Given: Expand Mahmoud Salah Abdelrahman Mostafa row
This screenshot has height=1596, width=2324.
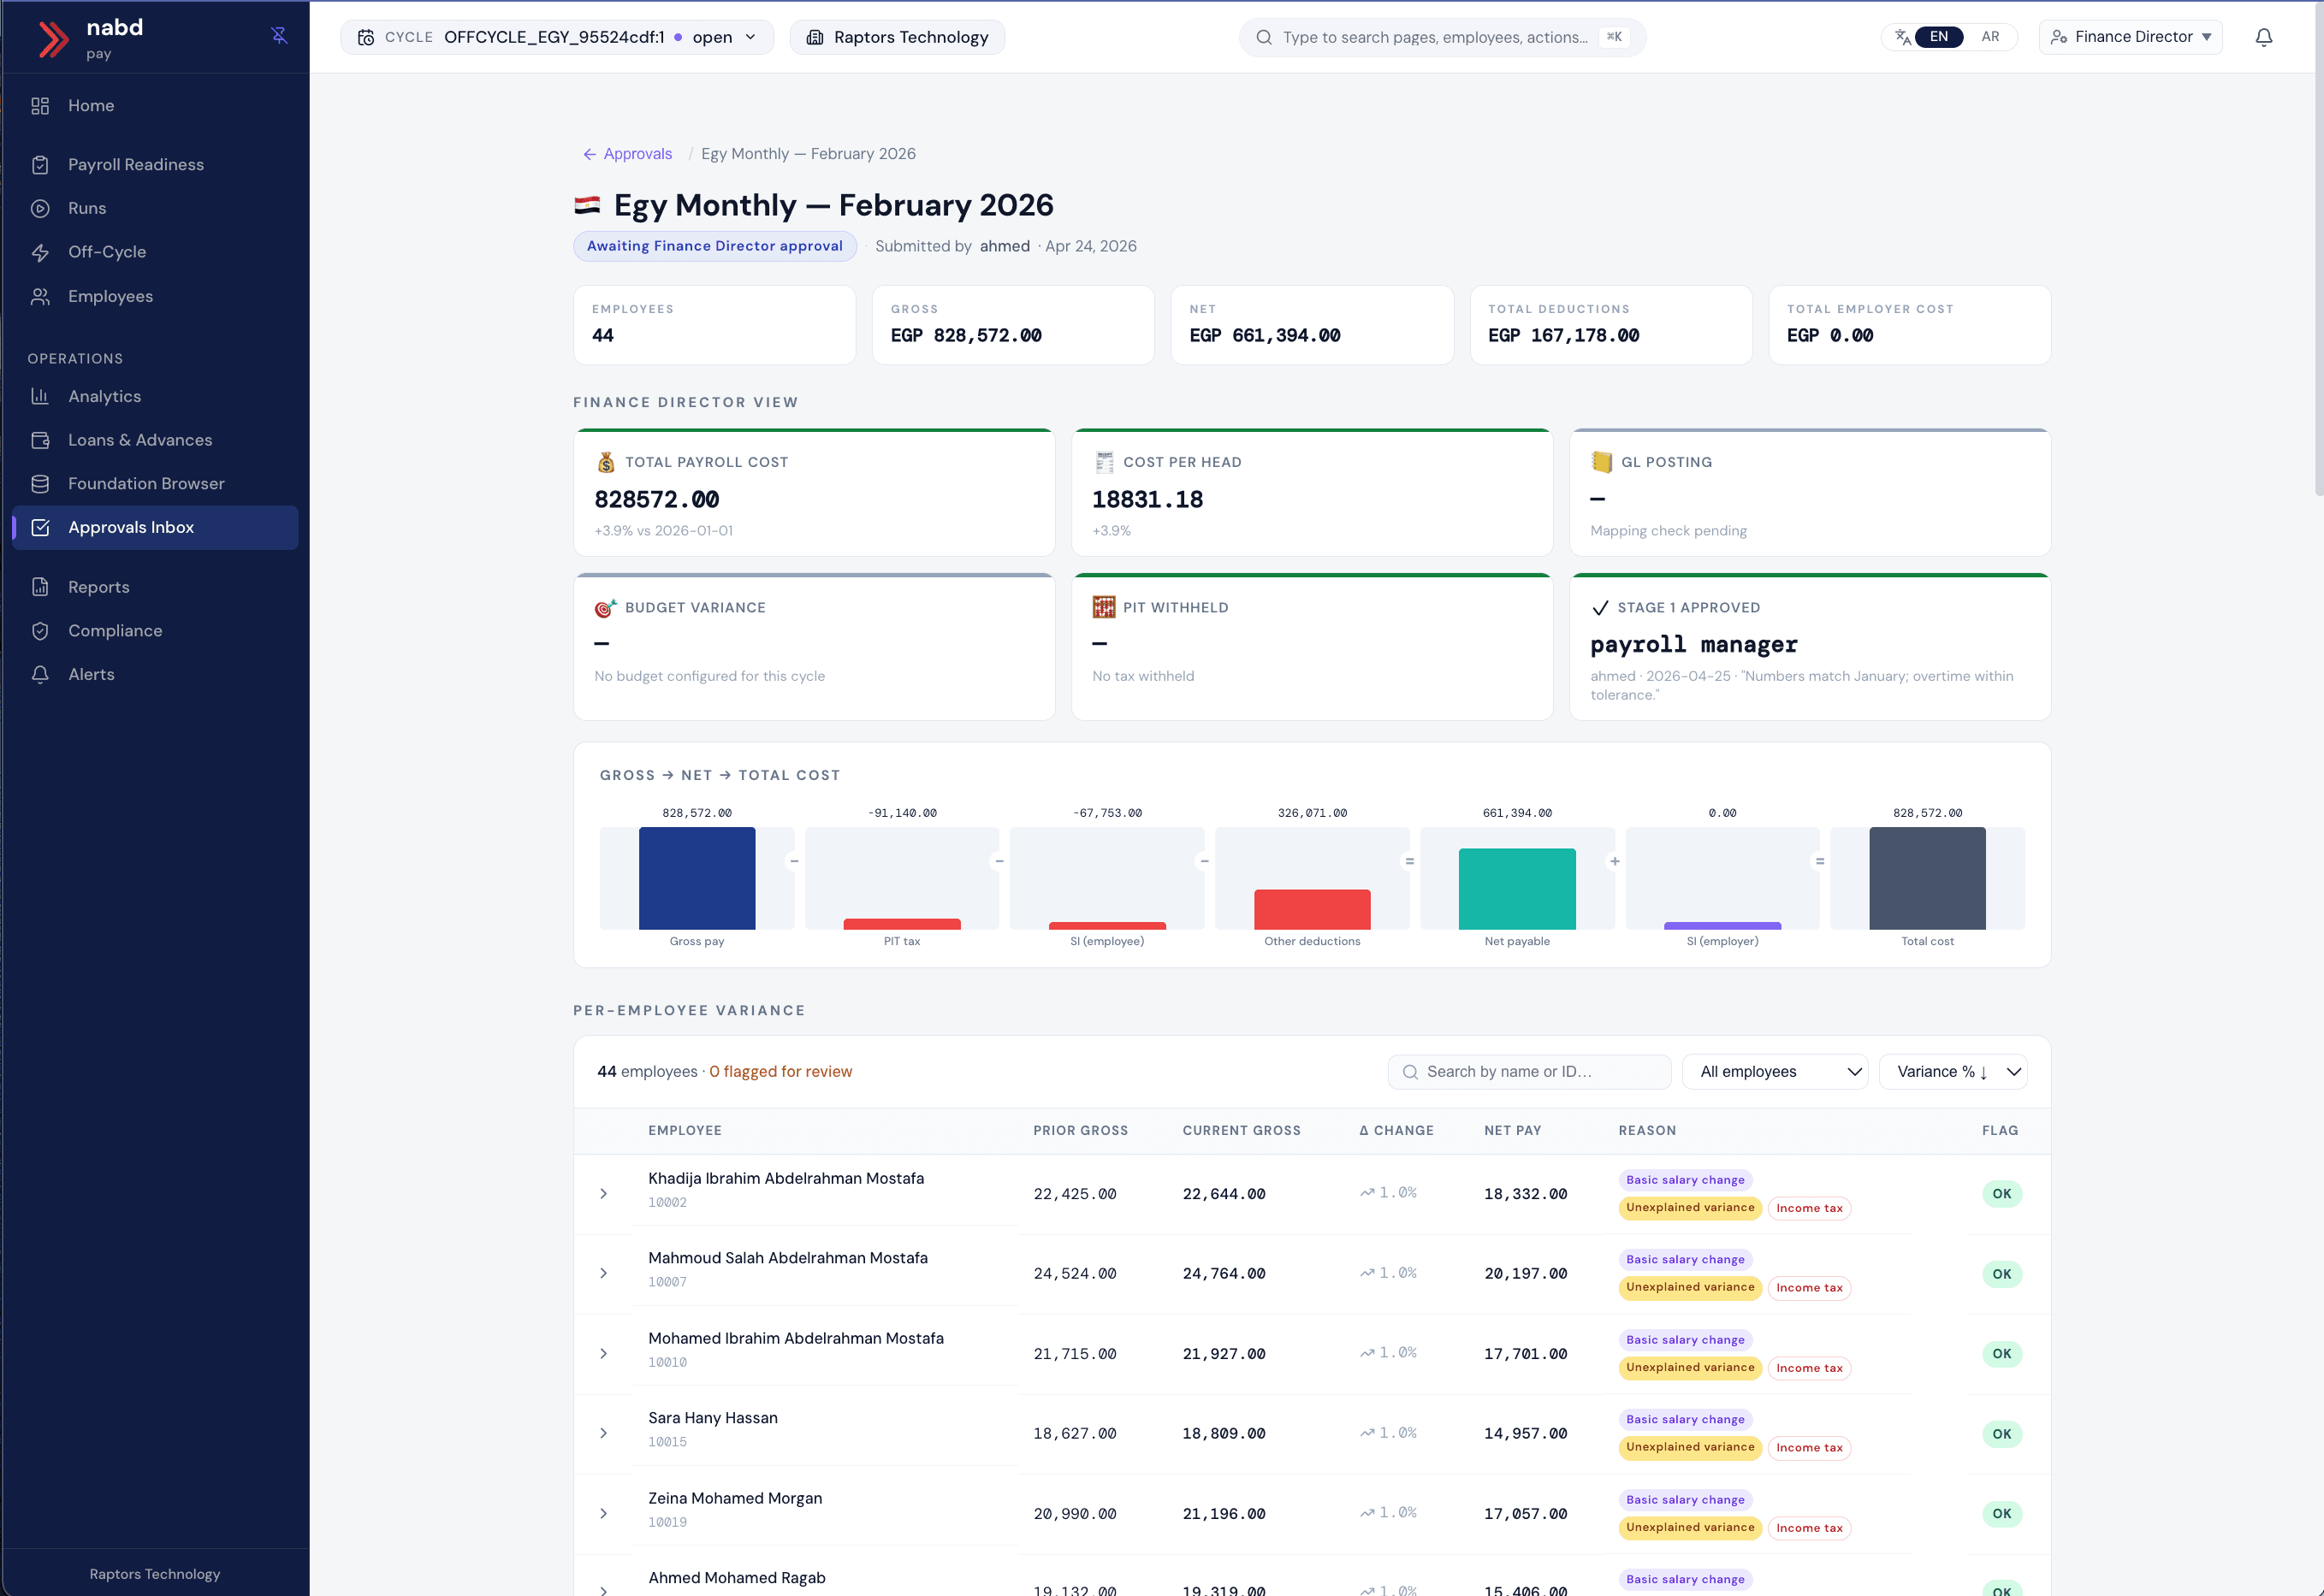Looking at the screenshot, I should point(603,1274).
